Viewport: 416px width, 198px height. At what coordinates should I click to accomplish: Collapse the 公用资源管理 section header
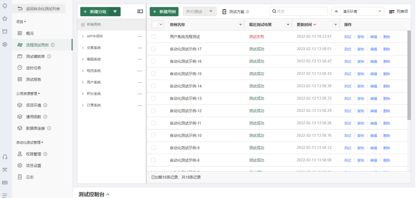[28, 93]
